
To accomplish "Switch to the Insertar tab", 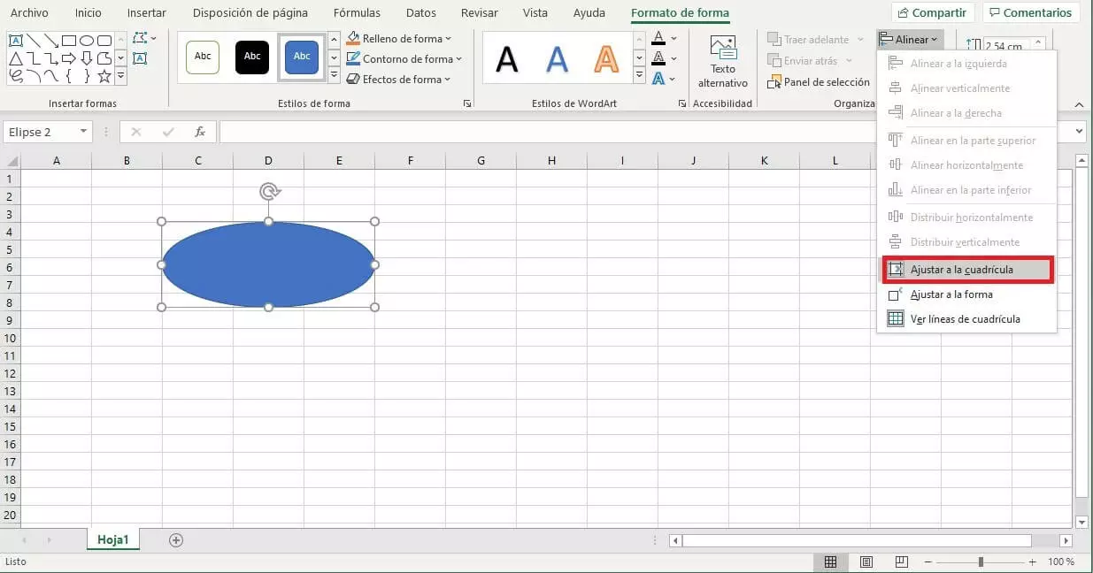I will click(x=146, y=13).
